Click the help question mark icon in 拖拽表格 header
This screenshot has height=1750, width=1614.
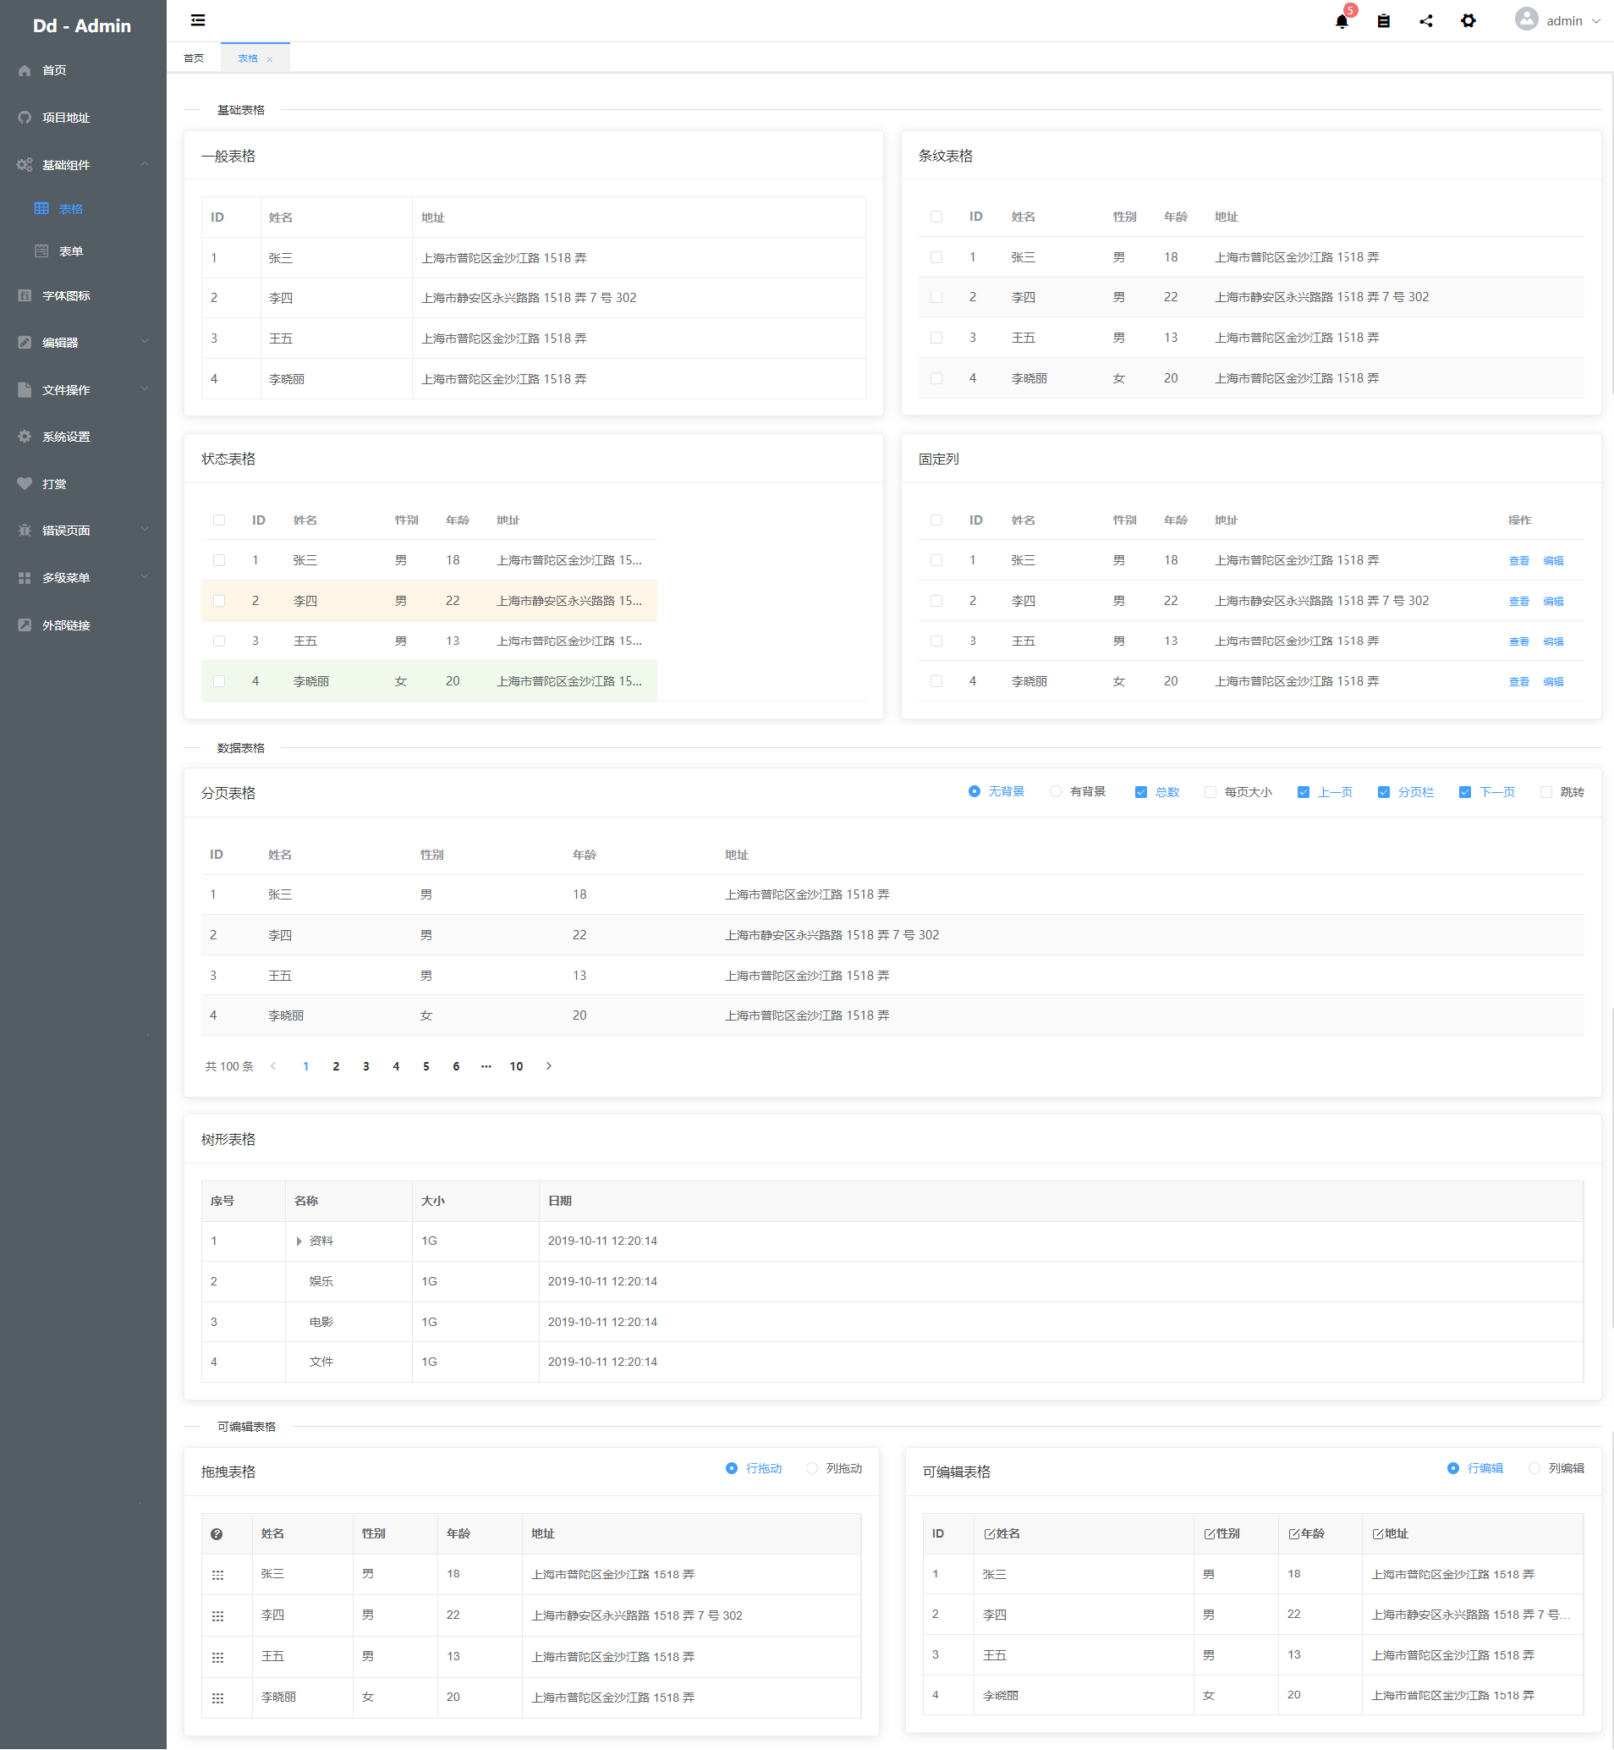click(x=217, y=1535)
